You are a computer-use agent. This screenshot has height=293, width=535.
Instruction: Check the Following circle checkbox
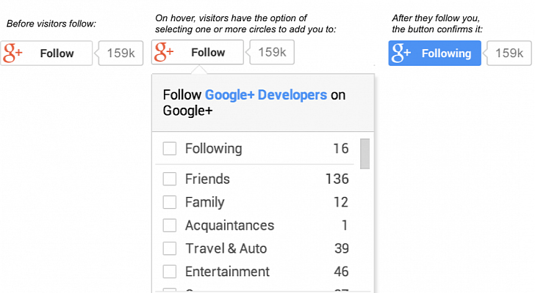tap(170, 149)
